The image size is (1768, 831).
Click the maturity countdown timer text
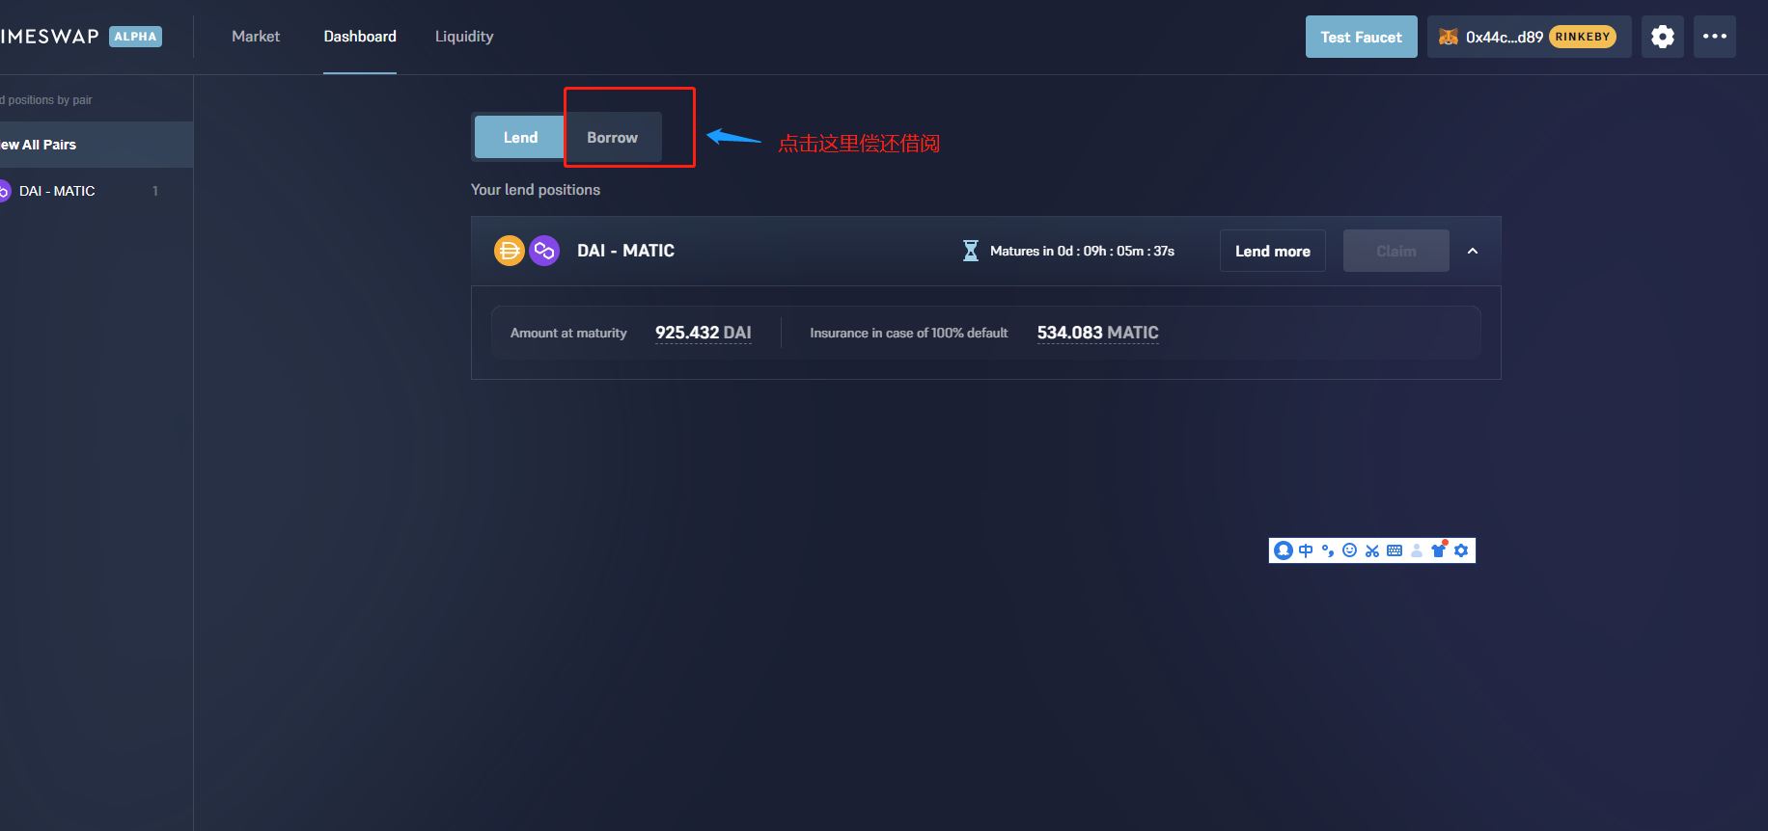point(1082,251)
